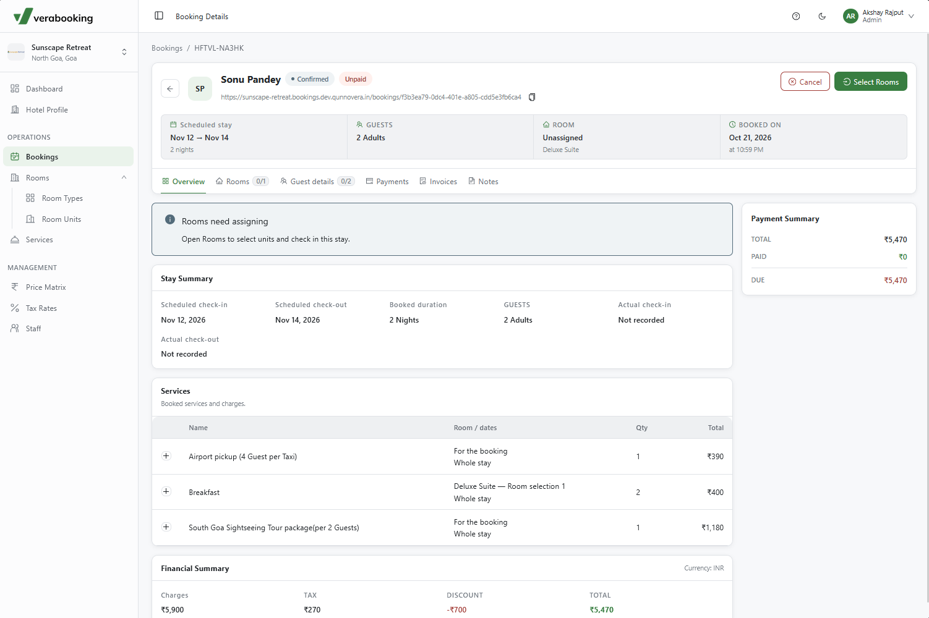The image size is (929, 618).
Task: Click the HFTVL-NA3HK breadcrumb code
Action: click(219, 48)
